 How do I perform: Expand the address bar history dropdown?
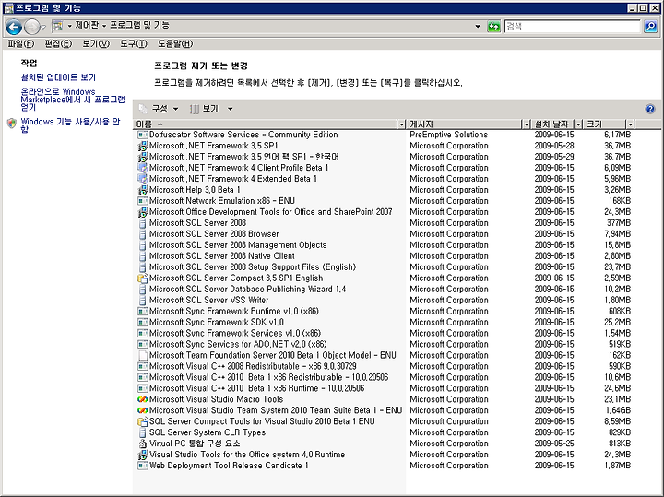point(478,26)
